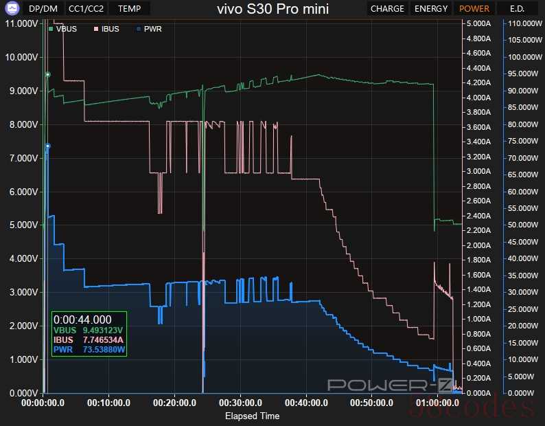Click the 00:30:00.0 time axis tick label
This screenshot has height=426, width=545.
240,403
